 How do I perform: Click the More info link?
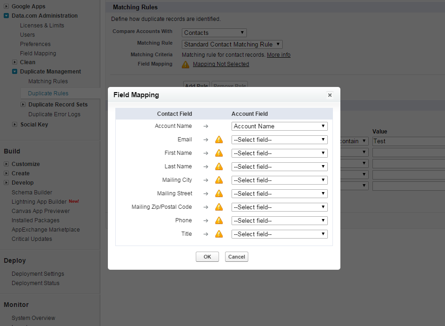tap(279, 55)
